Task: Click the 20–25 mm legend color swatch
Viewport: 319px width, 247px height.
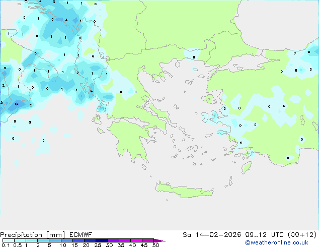Action: pos(90,240)
